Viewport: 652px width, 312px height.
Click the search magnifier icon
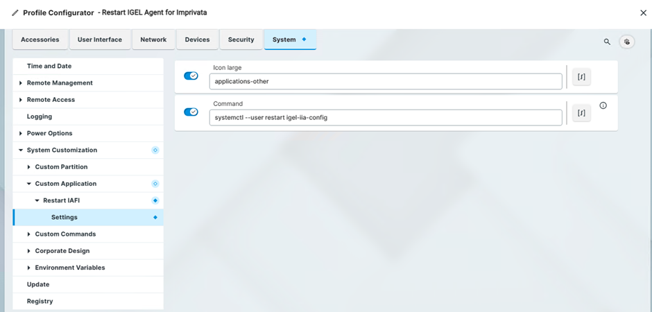607,42
